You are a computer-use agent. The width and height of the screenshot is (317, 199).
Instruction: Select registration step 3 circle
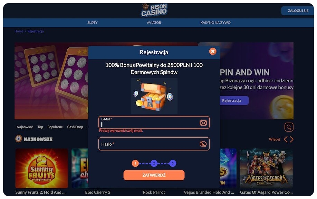coord(173,163)
